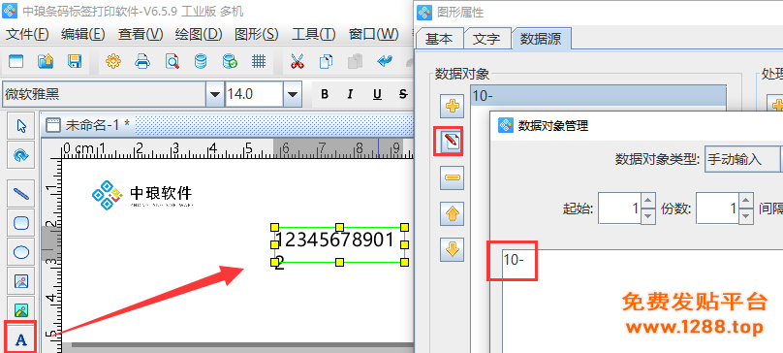Switch to the 文字 tab
The image size is (783, 353).
click(486, 39)
